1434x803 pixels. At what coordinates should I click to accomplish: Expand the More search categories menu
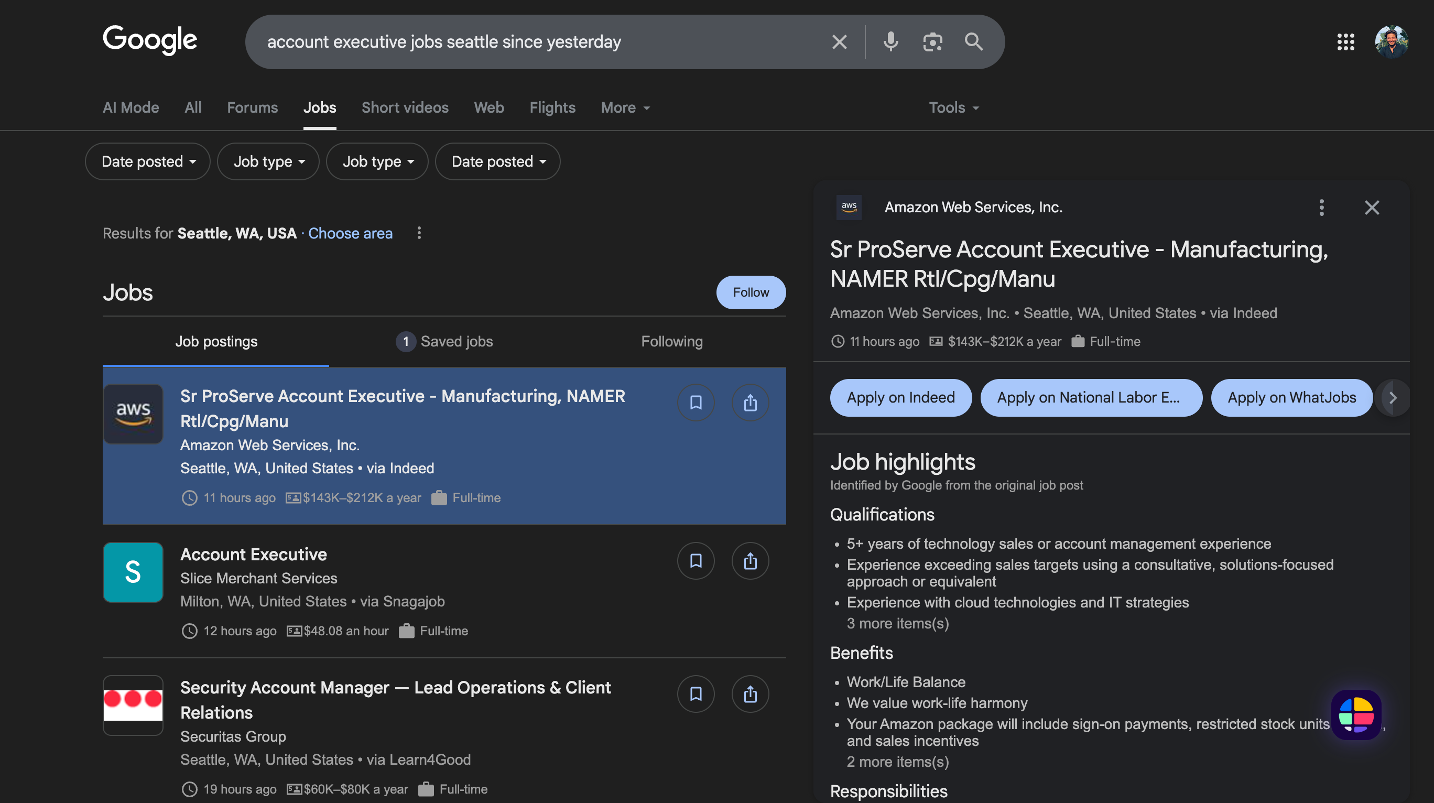click(625, 107)
